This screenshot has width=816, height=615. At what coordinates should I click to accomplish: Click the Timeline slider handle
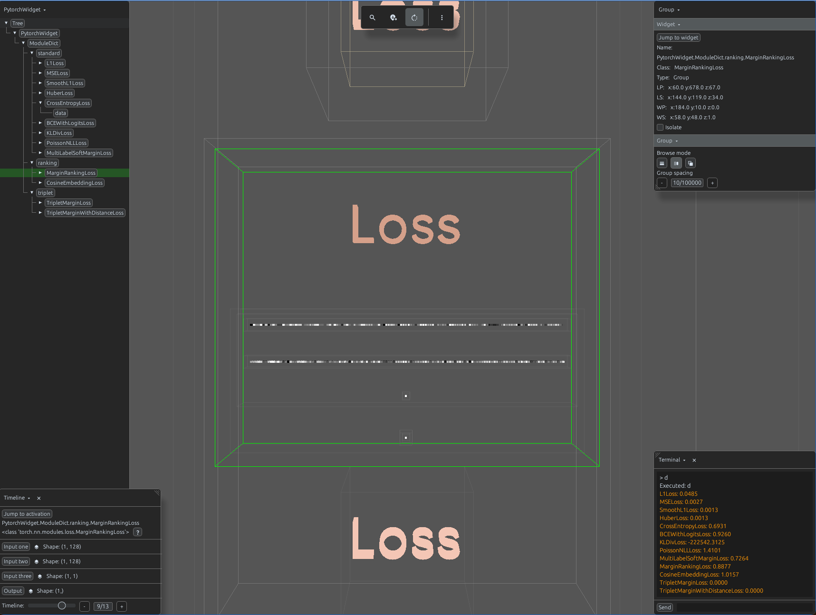(x=62, y=606)
